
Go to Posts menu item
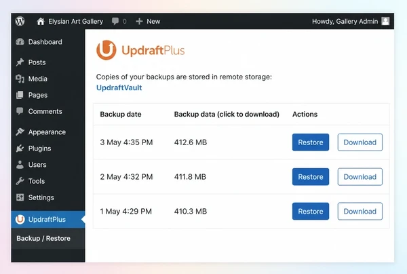[x=37, y=62]
